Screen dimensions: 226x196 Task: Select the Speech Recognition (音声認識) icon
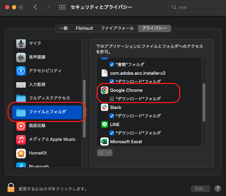click(21, 57)
